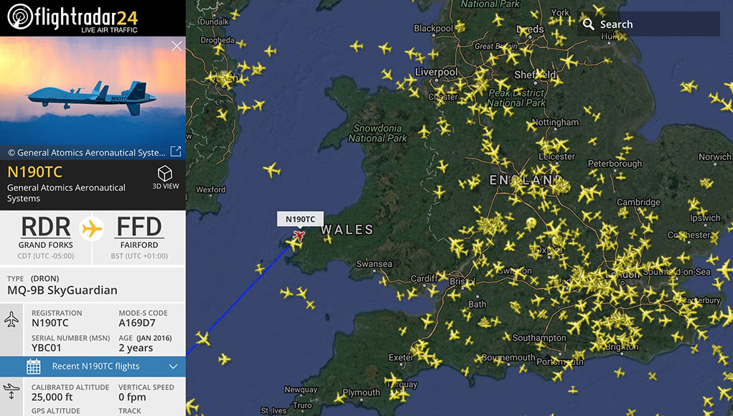Open the Recent N190TC flights bar
733x416 pixels.
pos(95,367)
